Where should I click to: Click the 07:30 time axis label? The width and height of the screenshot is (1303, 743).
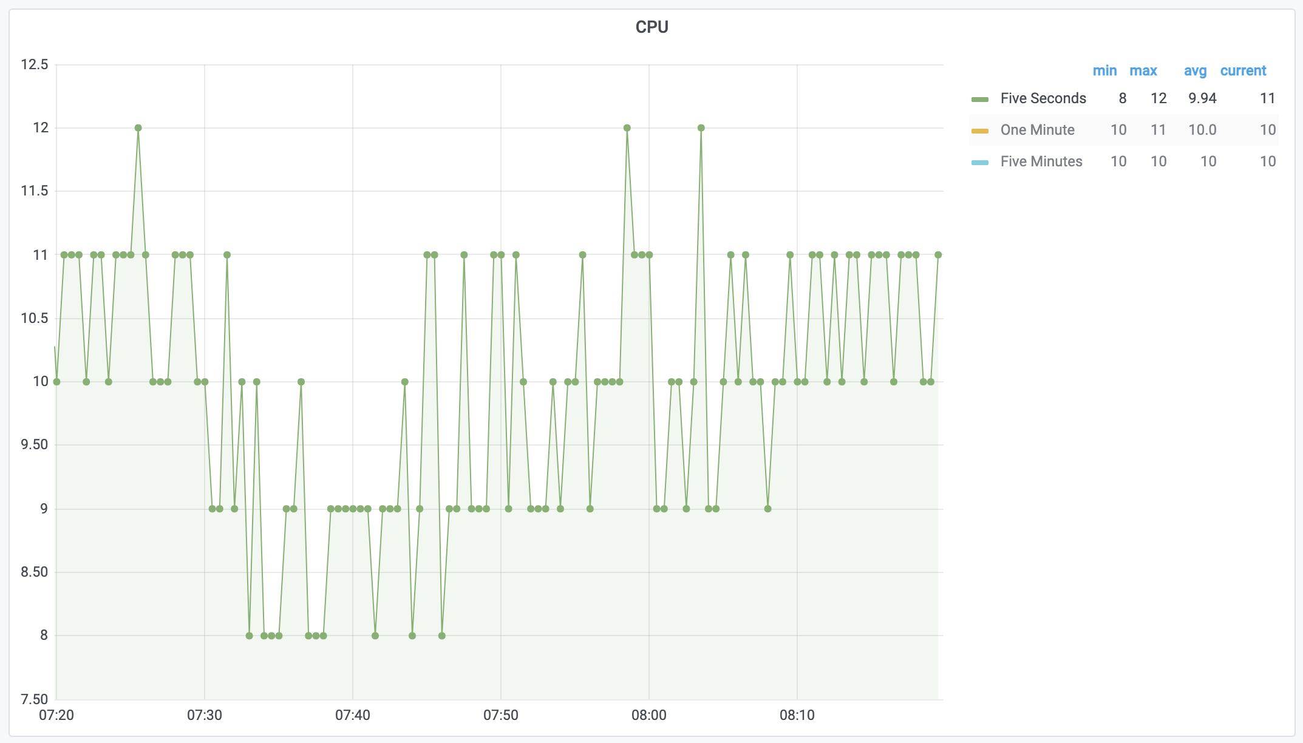point(205,715)
